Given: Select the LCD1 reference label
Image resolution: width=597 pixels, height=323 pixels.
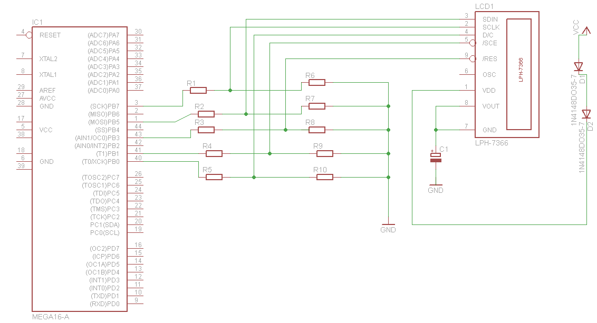Looking at the screenshot, I should 484,6.
